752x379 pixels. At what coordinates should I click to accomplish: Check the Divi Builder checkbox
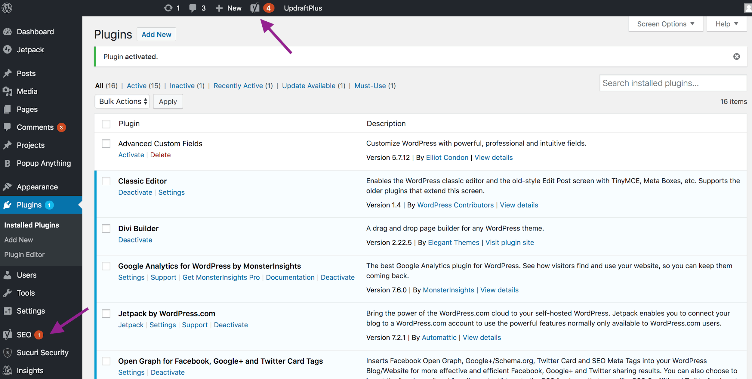[x=106, y=229]
